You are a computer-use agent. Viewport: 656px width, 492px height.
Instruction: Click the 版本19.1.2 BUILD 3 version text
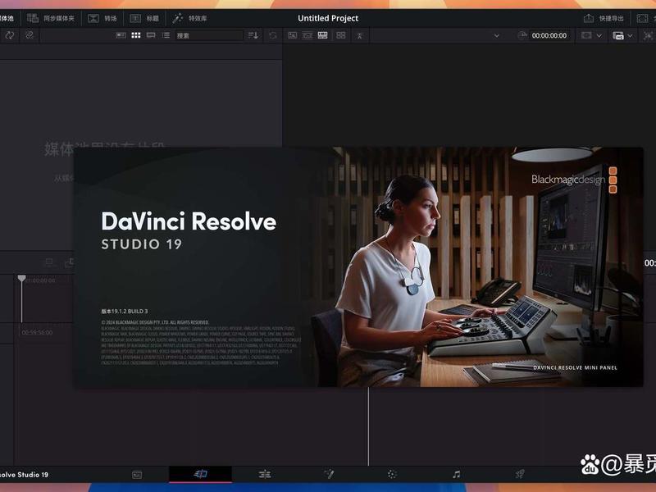pyautogui.click(x=125, y=312)
